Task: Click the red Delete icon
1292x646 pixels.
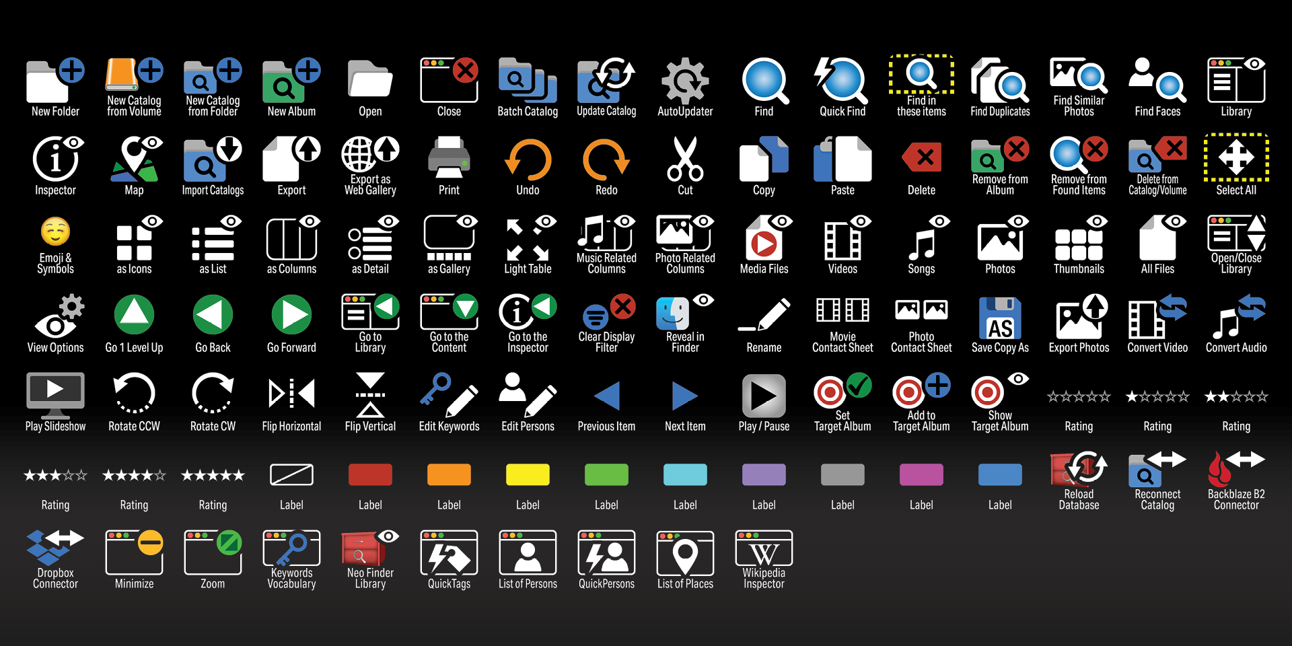Action: coord(921,158)
